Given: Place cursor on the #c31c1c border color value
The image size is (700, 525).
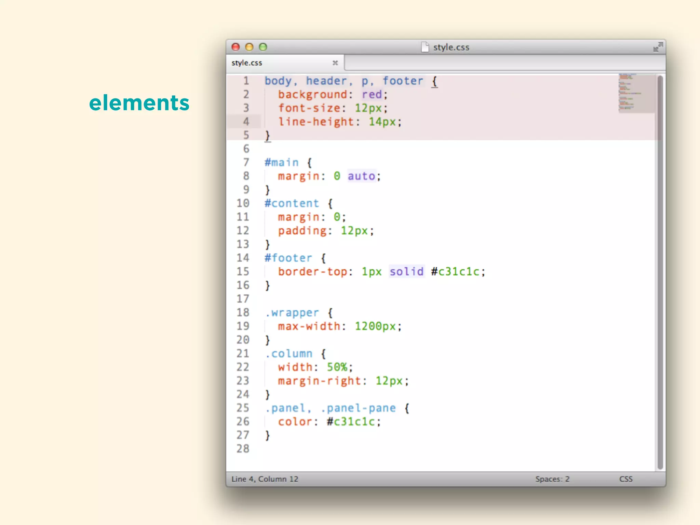Looking at the screenshot, I should tap(455, 272).
